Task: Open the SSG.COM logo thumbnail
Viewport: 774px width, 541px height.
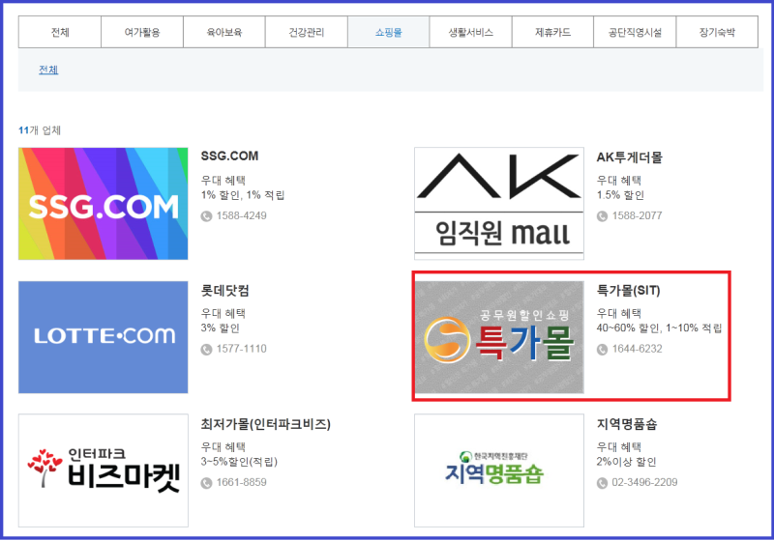Action: pos(104,204)
